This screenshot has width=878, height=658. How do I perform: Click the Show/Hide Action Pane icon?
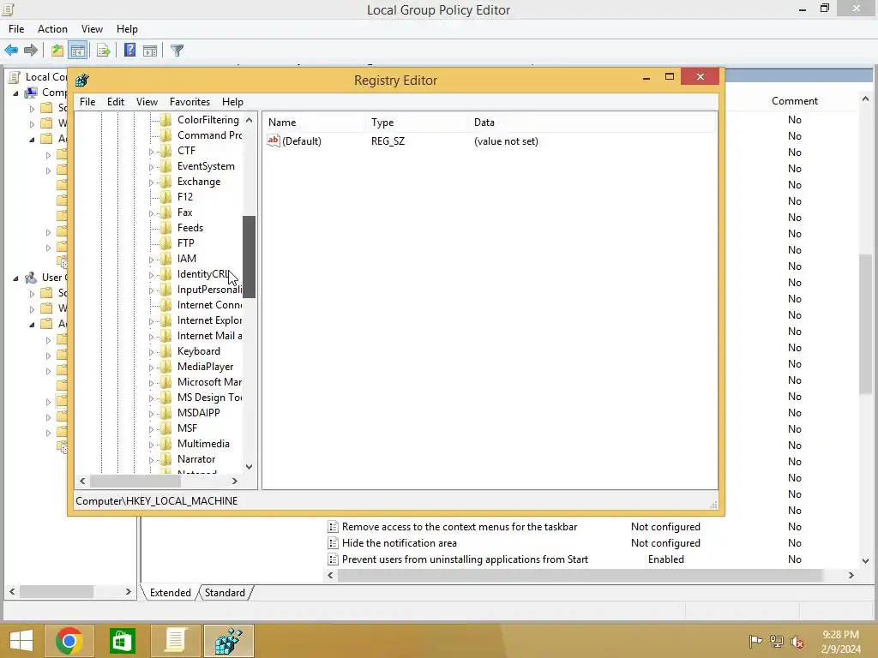point(150,51)
